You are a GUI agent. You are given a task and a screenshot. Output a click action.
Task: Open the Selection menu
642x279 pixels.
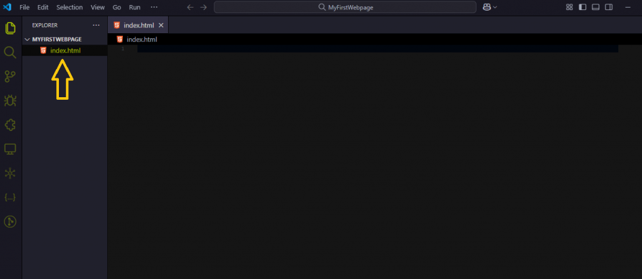click(69, 7)
